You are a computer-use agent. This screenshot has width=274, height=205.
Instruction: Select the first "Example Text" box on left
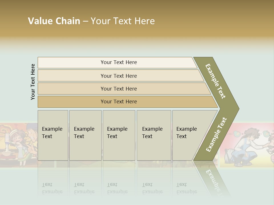(53, 135)
